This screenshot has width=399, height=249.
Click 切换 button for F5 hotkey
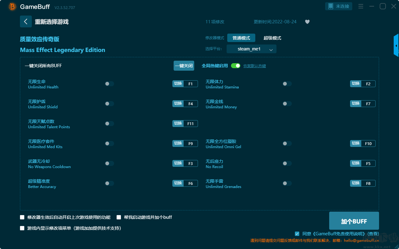tap(356, 163)
